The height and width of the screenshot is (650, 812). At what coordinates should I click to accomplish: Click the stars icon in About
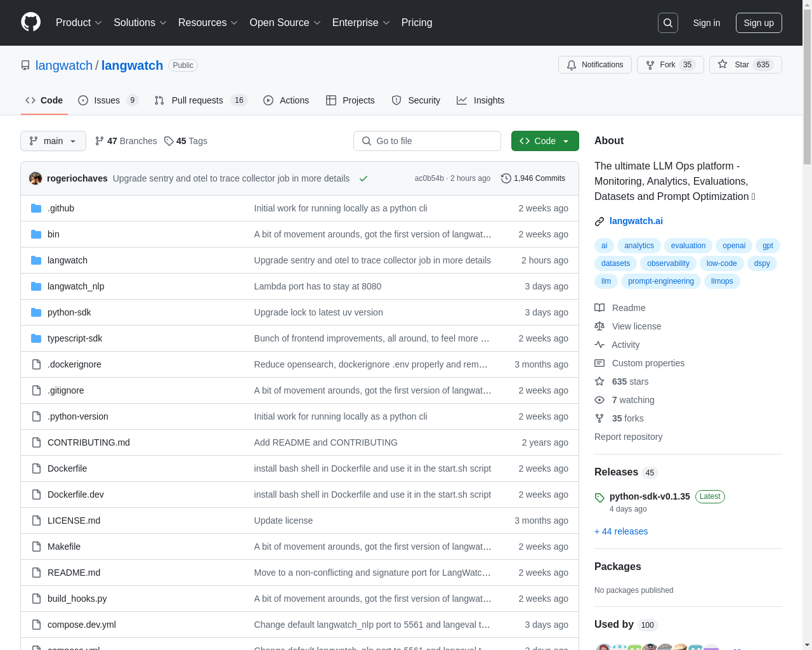tap(599, 381)
